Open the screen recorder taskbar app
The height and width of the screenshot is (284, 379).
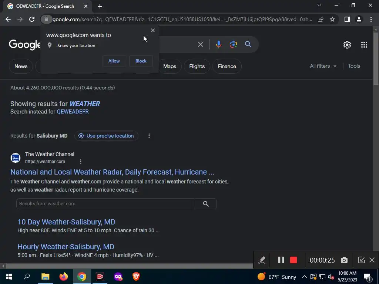click(100, 277)
